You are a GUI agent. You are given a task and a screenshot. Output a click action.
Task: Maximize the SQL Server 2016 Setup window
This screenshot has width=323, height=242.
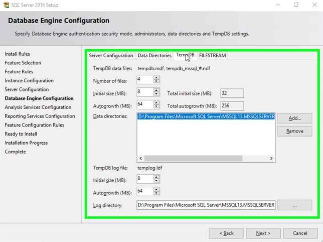296,5
